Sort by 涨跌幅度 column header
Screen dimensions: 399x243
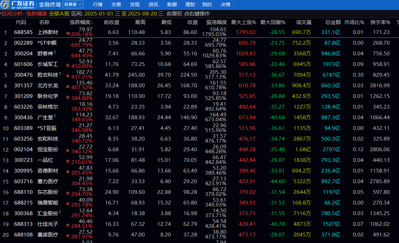click(x=80, y=22)
